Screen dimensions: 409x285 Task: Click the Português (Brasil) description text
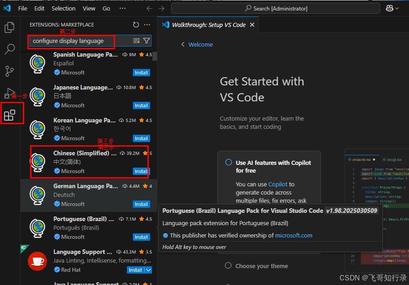point(76,228)
